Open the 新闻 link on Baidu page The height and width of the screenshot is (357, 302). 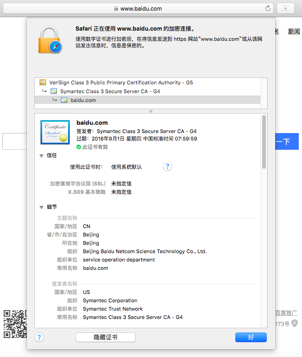(294, 32)
